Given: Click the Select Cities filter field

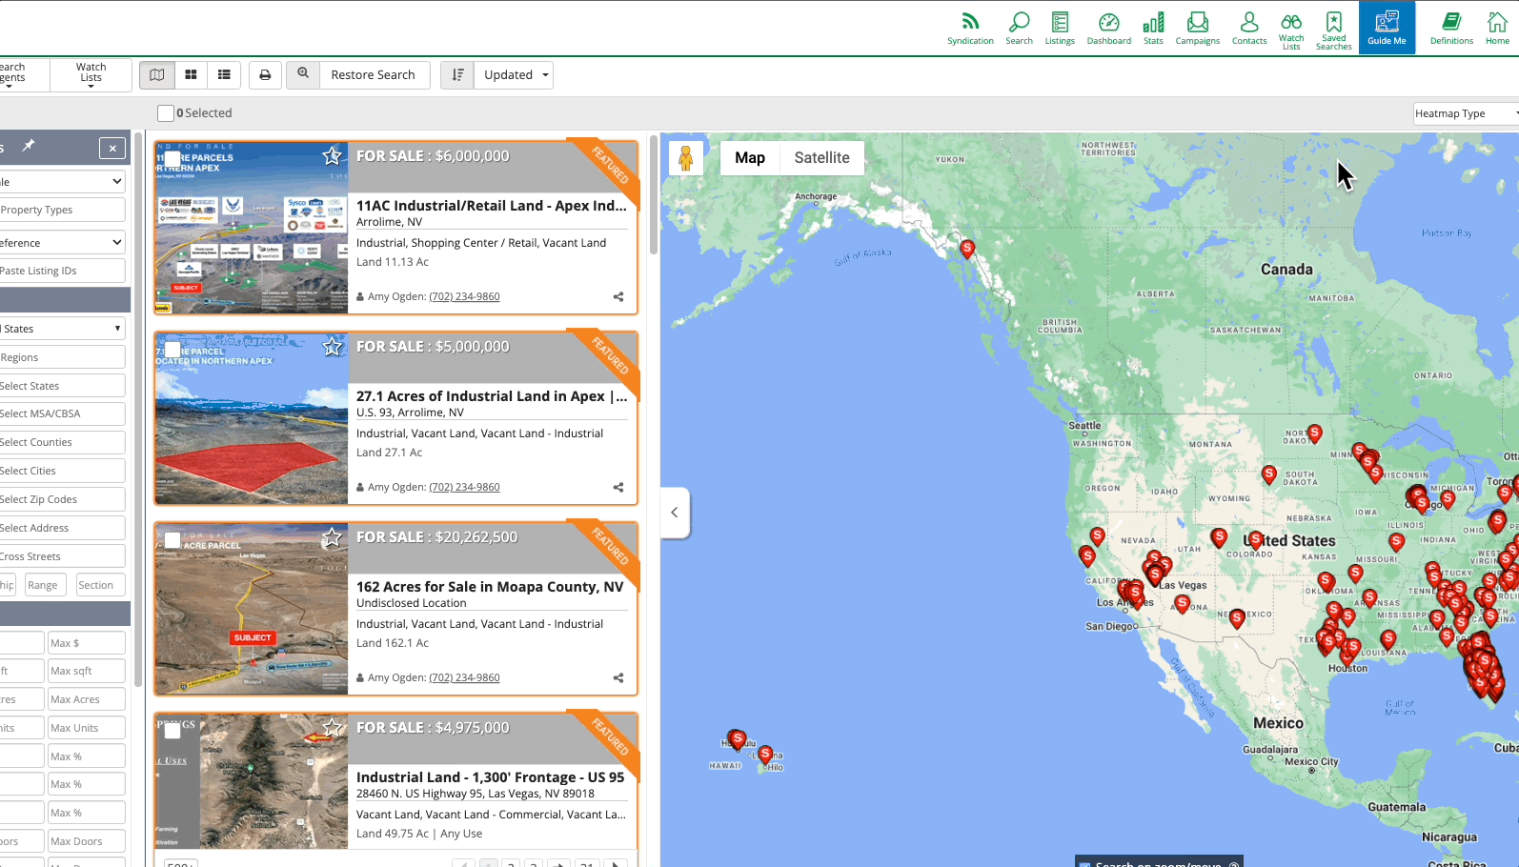Looking at the screenshot, I should click(x=63, y=471).
